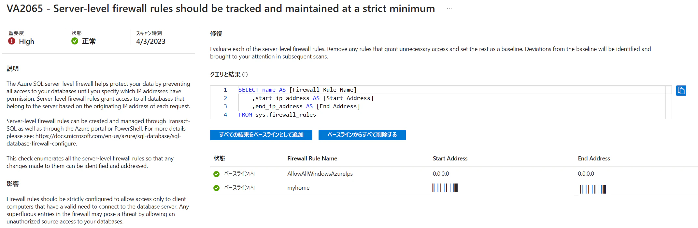
Task: Click the 重要度 label
Action: point(16,33)
